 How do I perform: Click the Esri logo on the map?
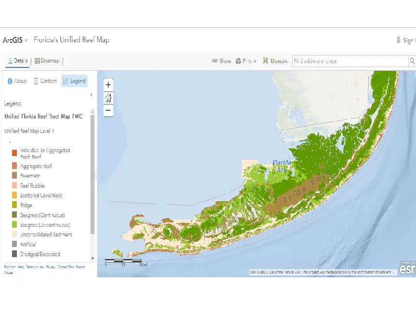(407, 268)
